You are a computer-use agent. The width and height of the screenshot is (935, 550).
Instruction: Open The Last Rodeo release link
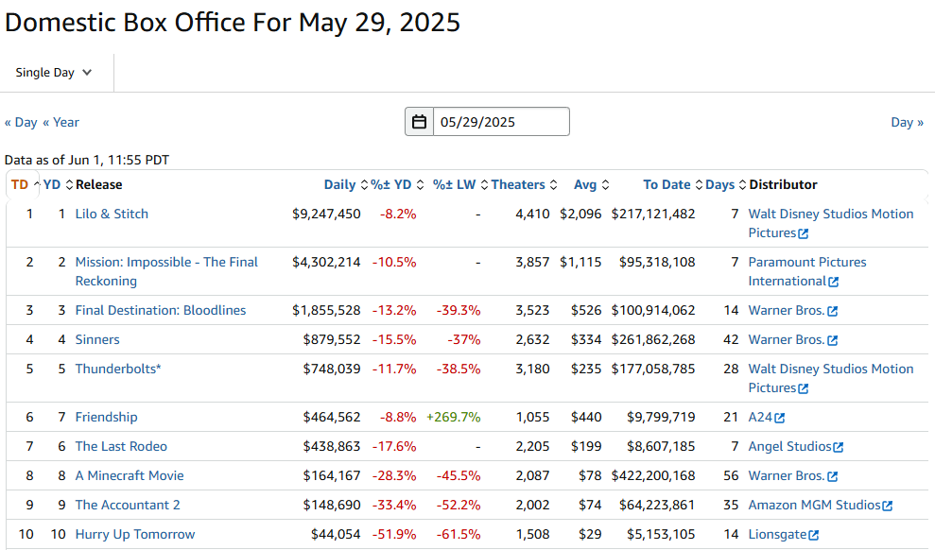click(x=121, y=446)
